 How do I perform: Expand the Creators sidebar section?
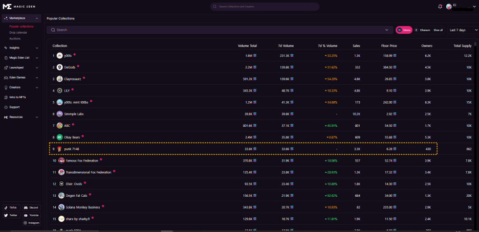tap(37, 87)
